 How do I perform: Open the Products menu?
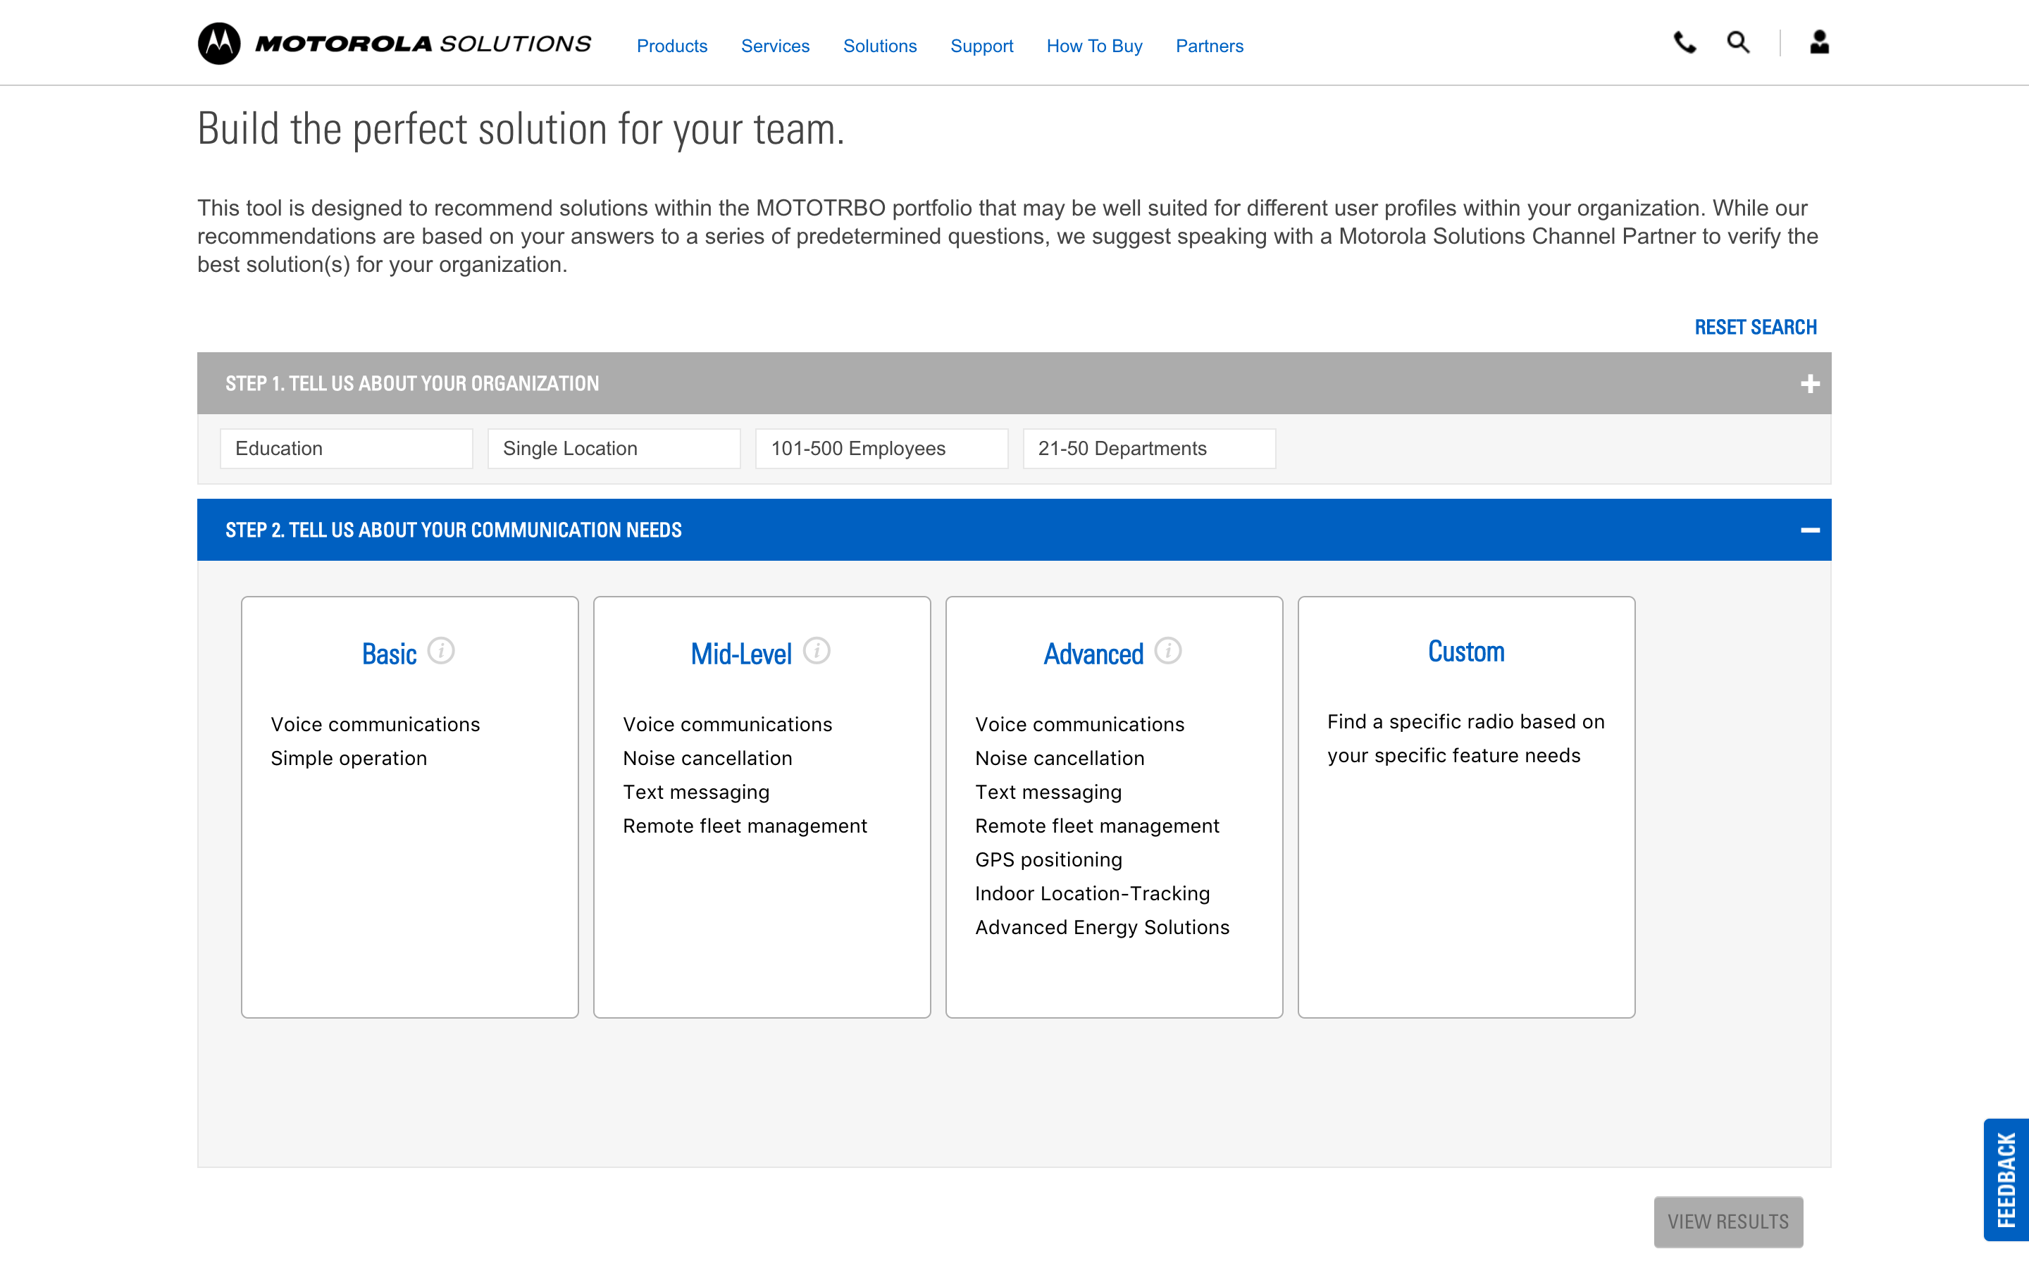(671, 46)
